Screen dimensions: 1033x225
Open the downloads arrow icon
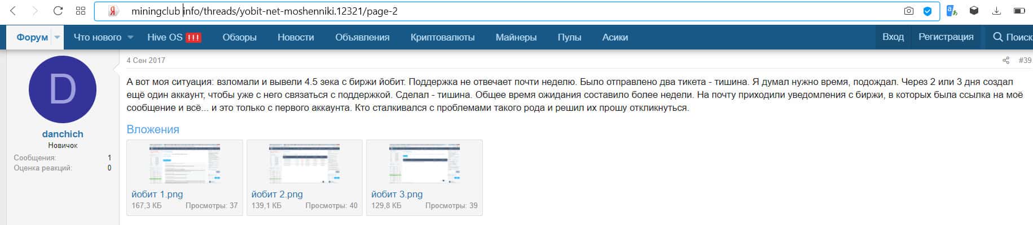click(996, 11)
